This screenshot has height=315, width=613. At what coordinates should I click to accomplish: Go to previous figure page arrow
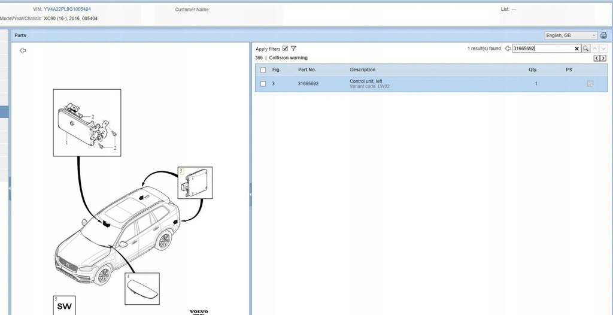click(597, 58)
